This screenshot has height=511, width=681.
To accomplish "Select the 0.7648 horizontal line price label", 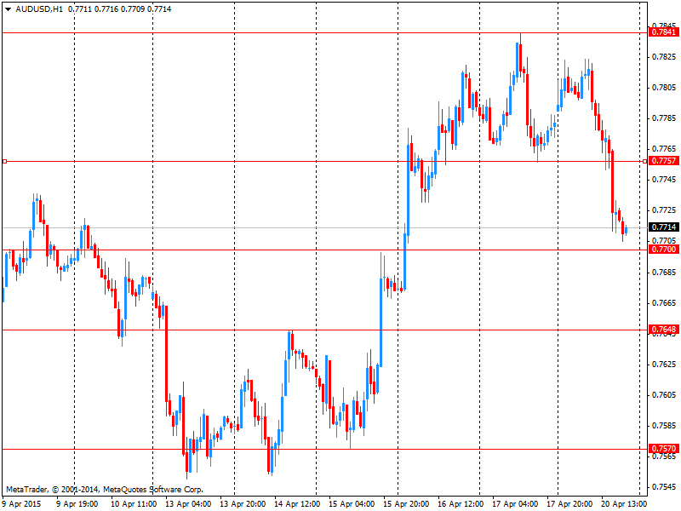I will (x=664, y=330).
